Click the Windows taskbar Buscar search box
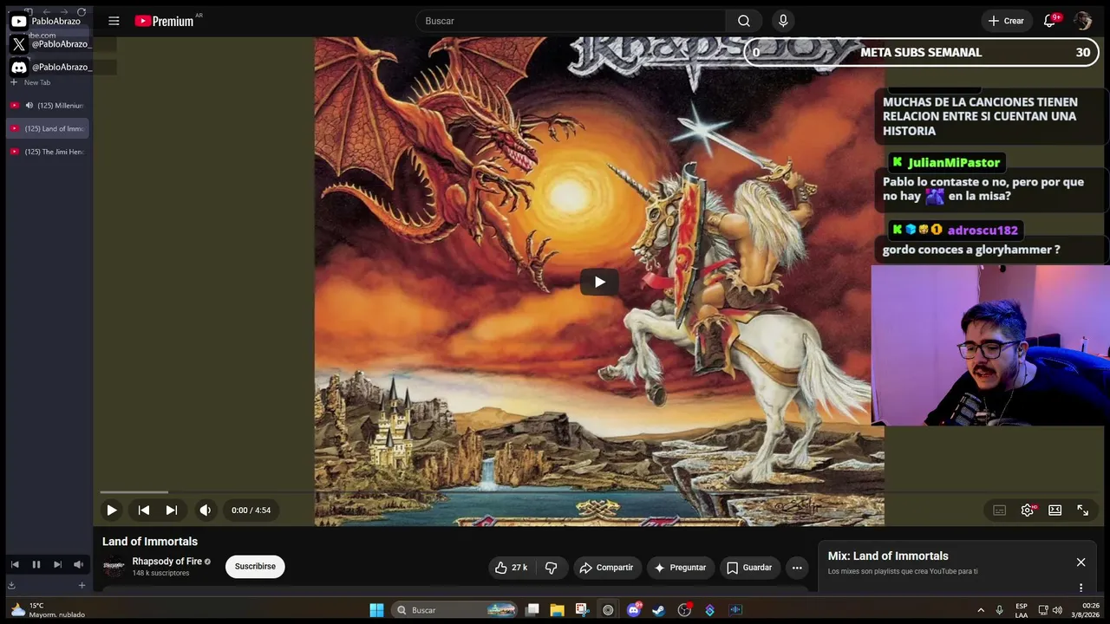This screenshot has width=1110, height=624. tap(454, 610)
